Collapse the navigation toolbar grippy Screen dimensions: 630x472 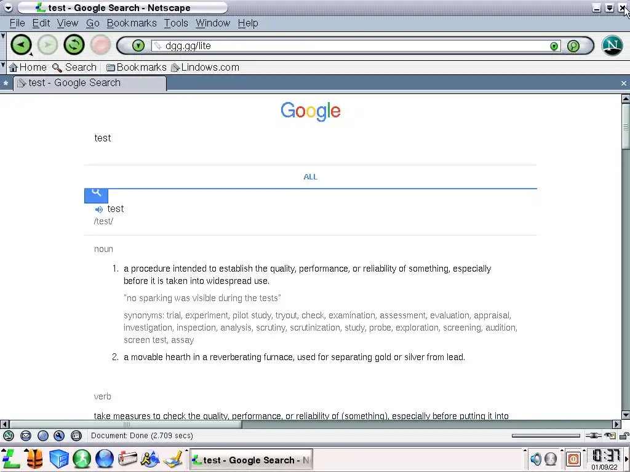[x=3, y=45]
